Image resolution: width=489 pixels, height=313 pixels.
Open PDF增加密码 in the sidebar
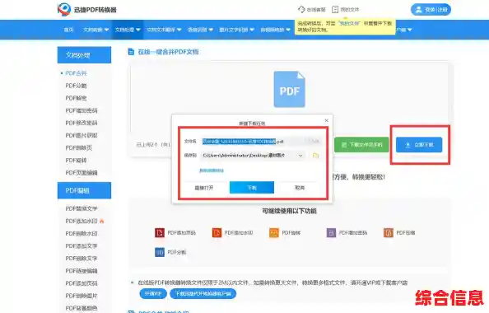pos(81,110)
